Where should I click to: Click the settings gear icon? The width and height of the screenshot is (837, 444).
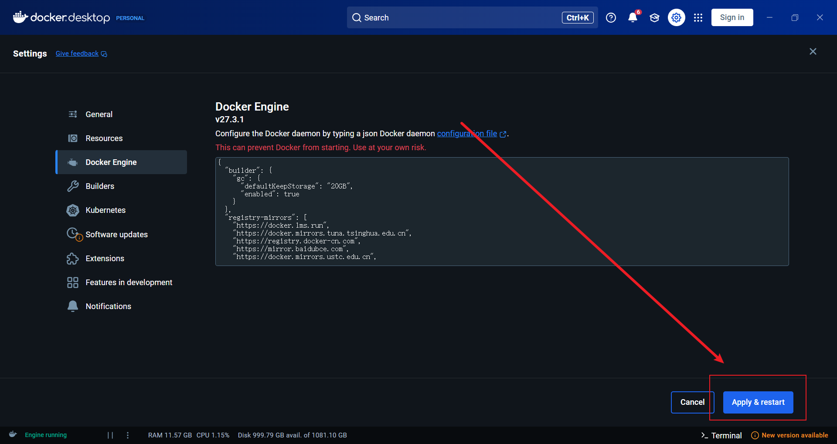676,17
